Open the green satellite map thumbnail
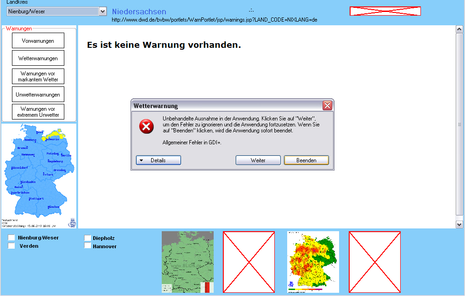This screenshot has height=296, width=465. pos(187,262)
